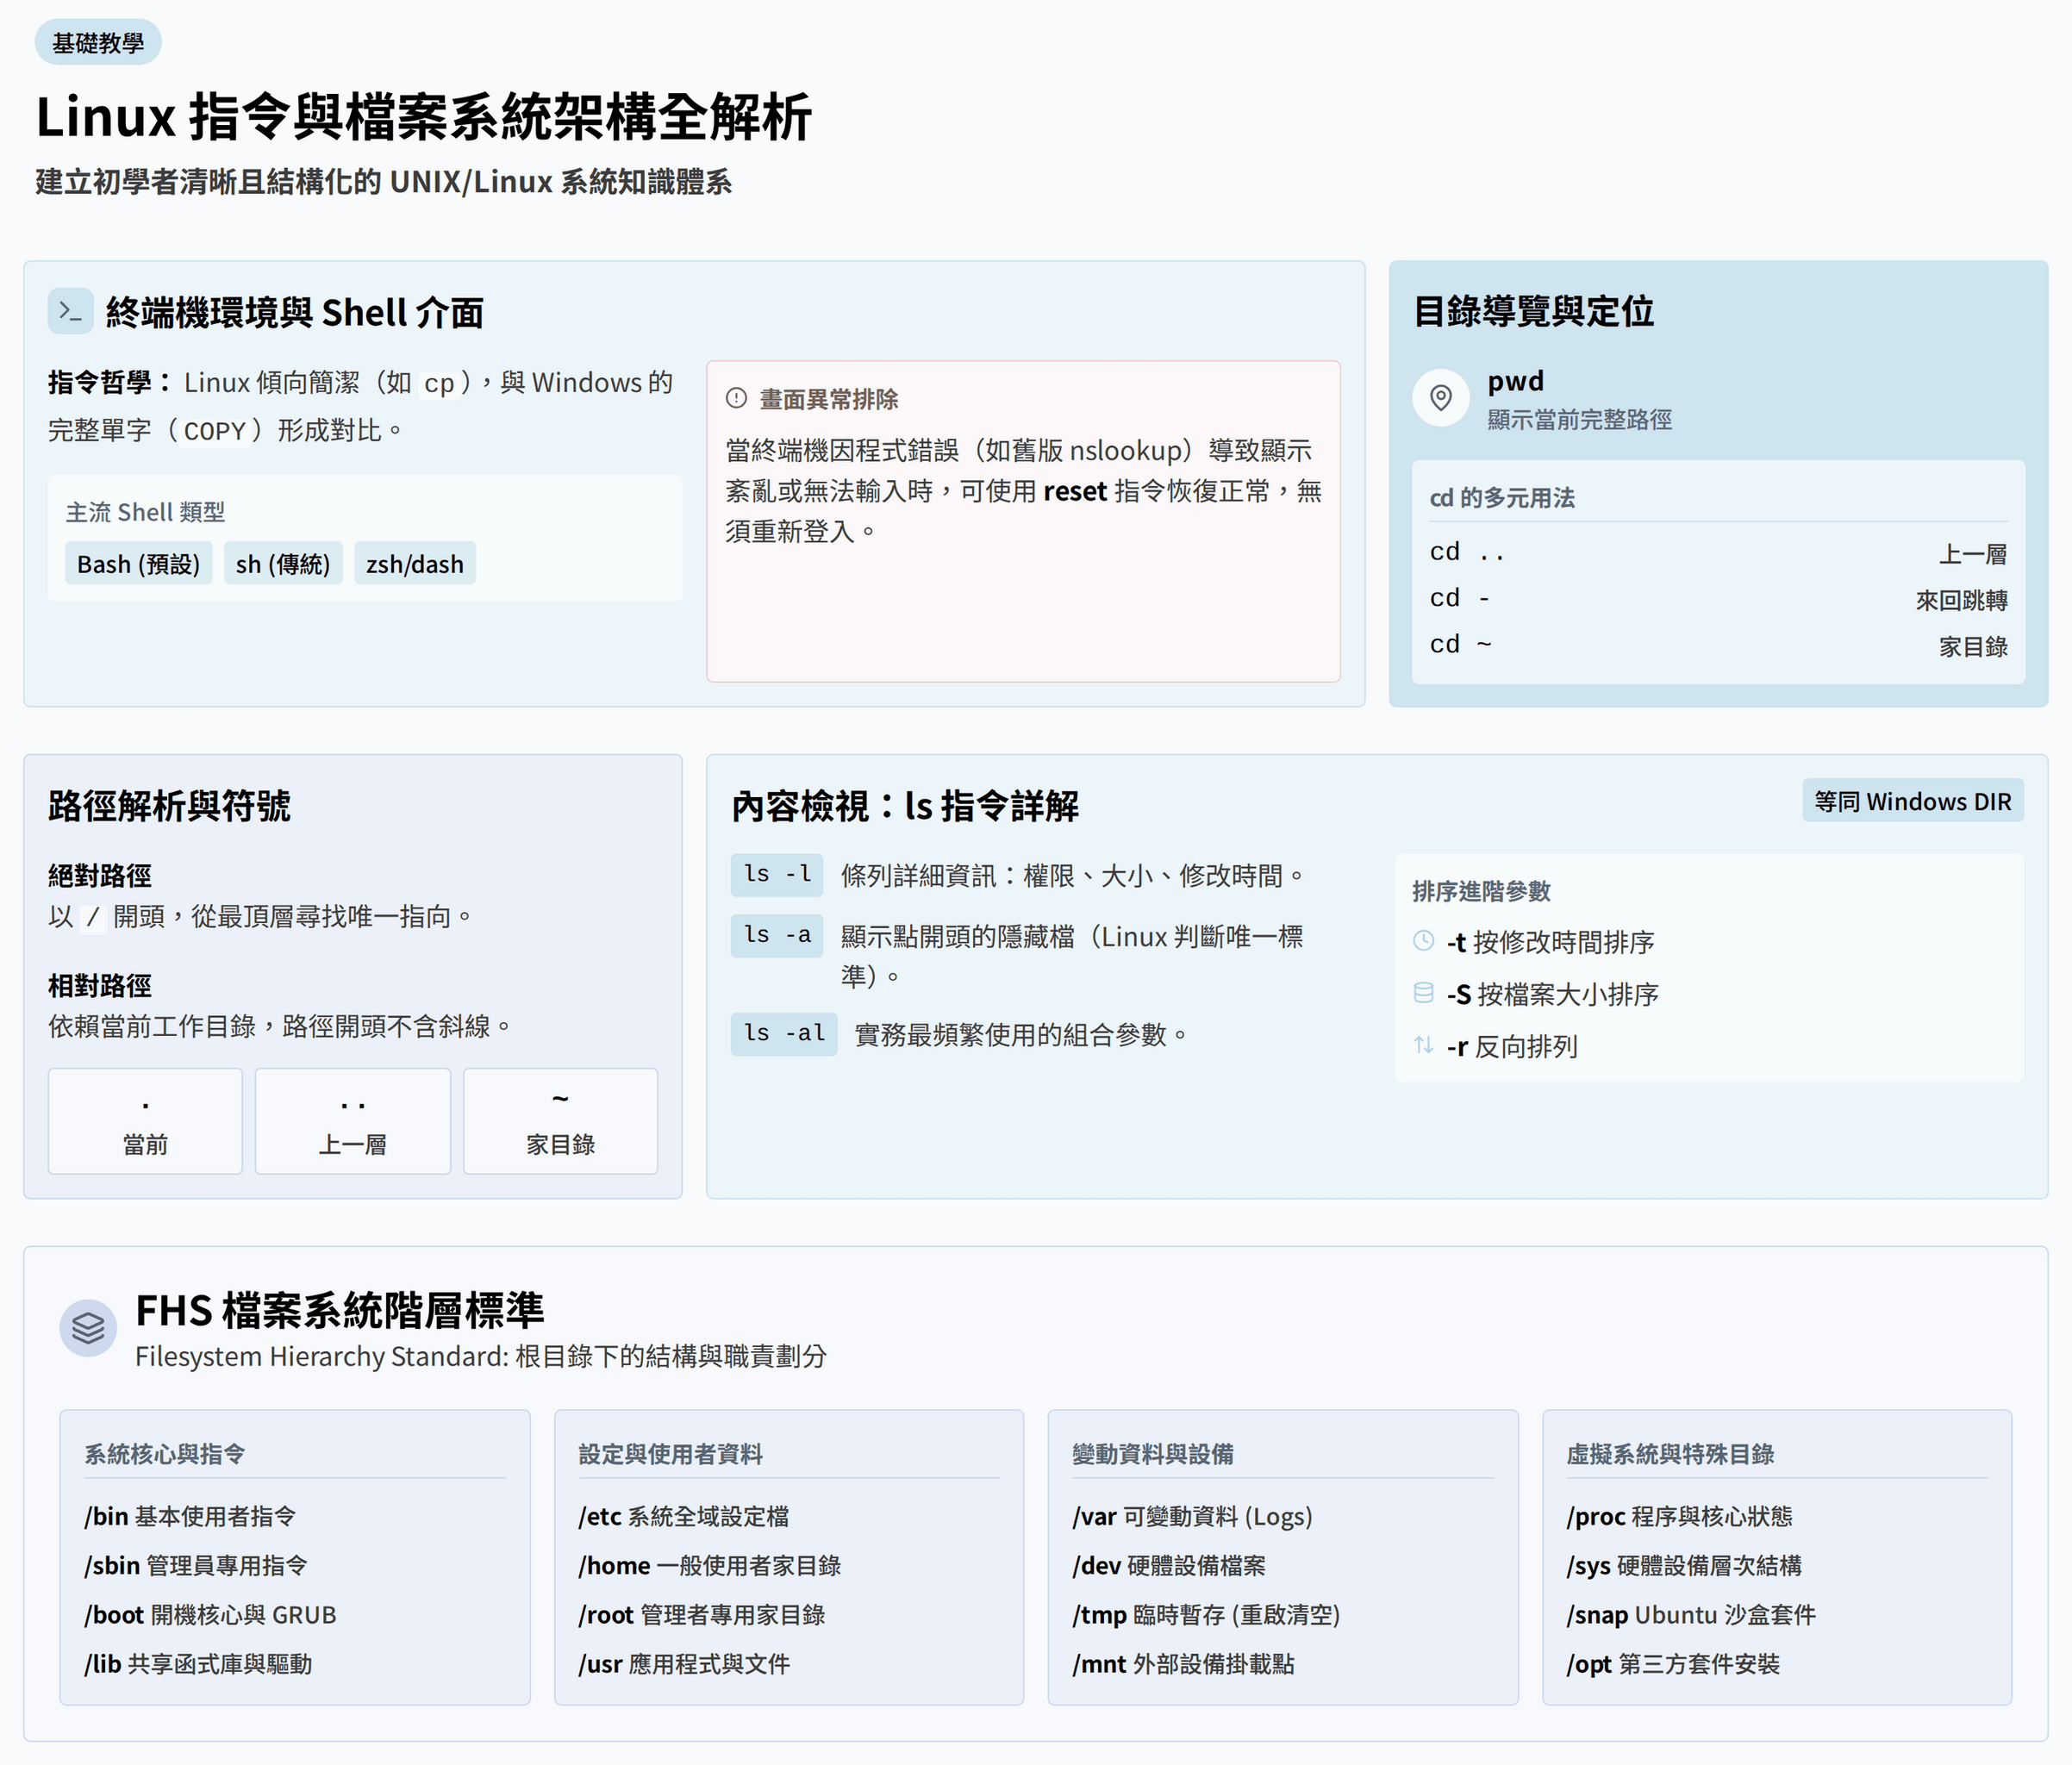Click the /home 一般使用者家目錄 entry

pos(710,1565)
